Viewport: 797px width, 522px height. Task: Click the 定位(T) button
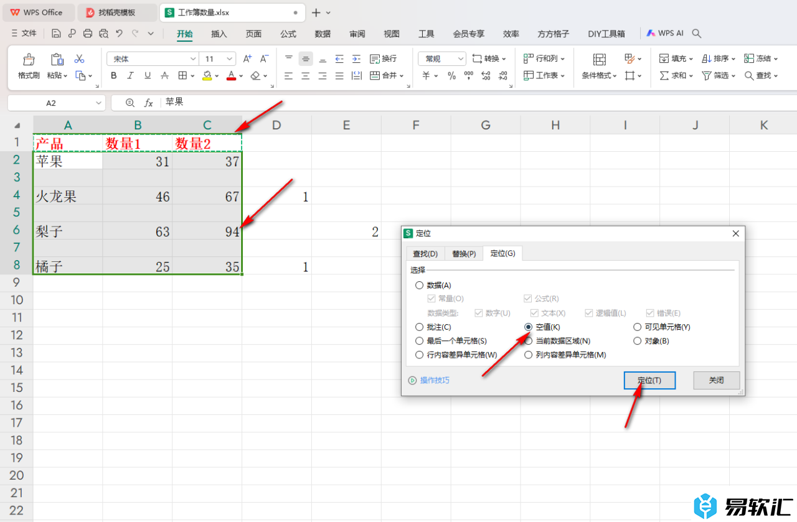coord(649,380)
